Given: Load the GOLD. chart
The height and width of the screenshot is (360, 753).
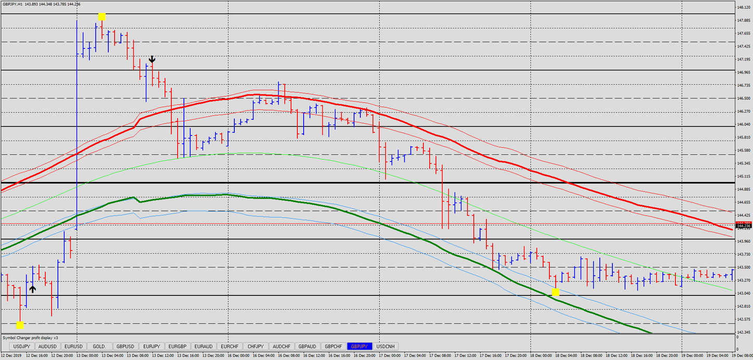Looking at the screenshot, I should [x=99, y=346].
